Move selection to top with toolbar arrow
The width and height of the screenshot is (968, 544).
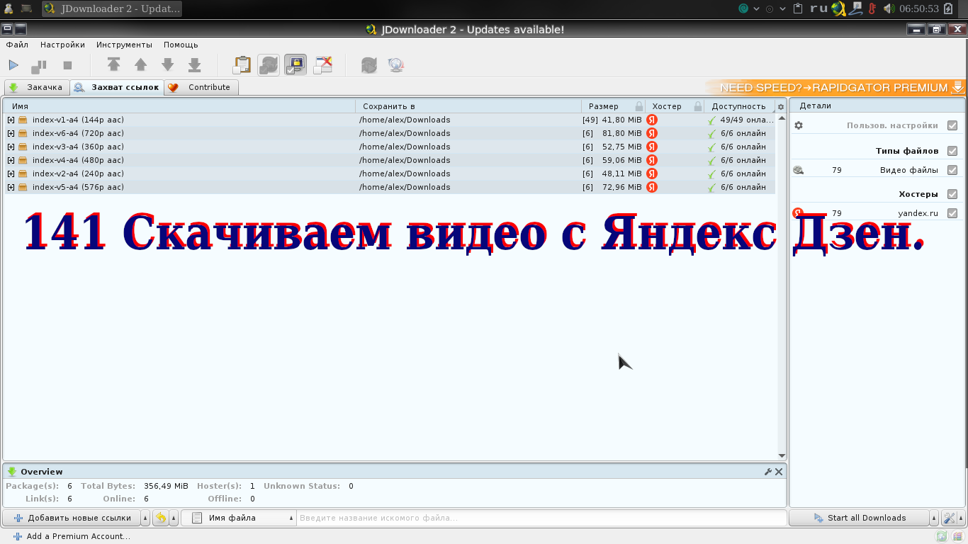tap(113, 65)
